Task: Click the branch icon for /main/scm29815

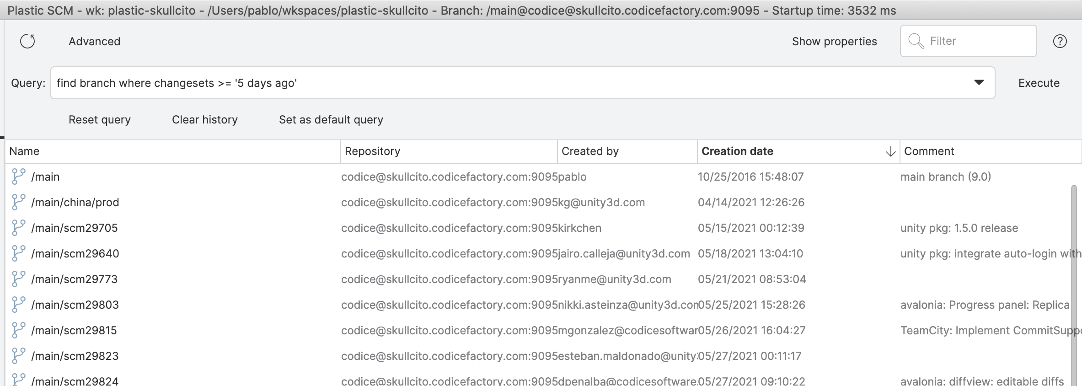Action: coord(18,330)
